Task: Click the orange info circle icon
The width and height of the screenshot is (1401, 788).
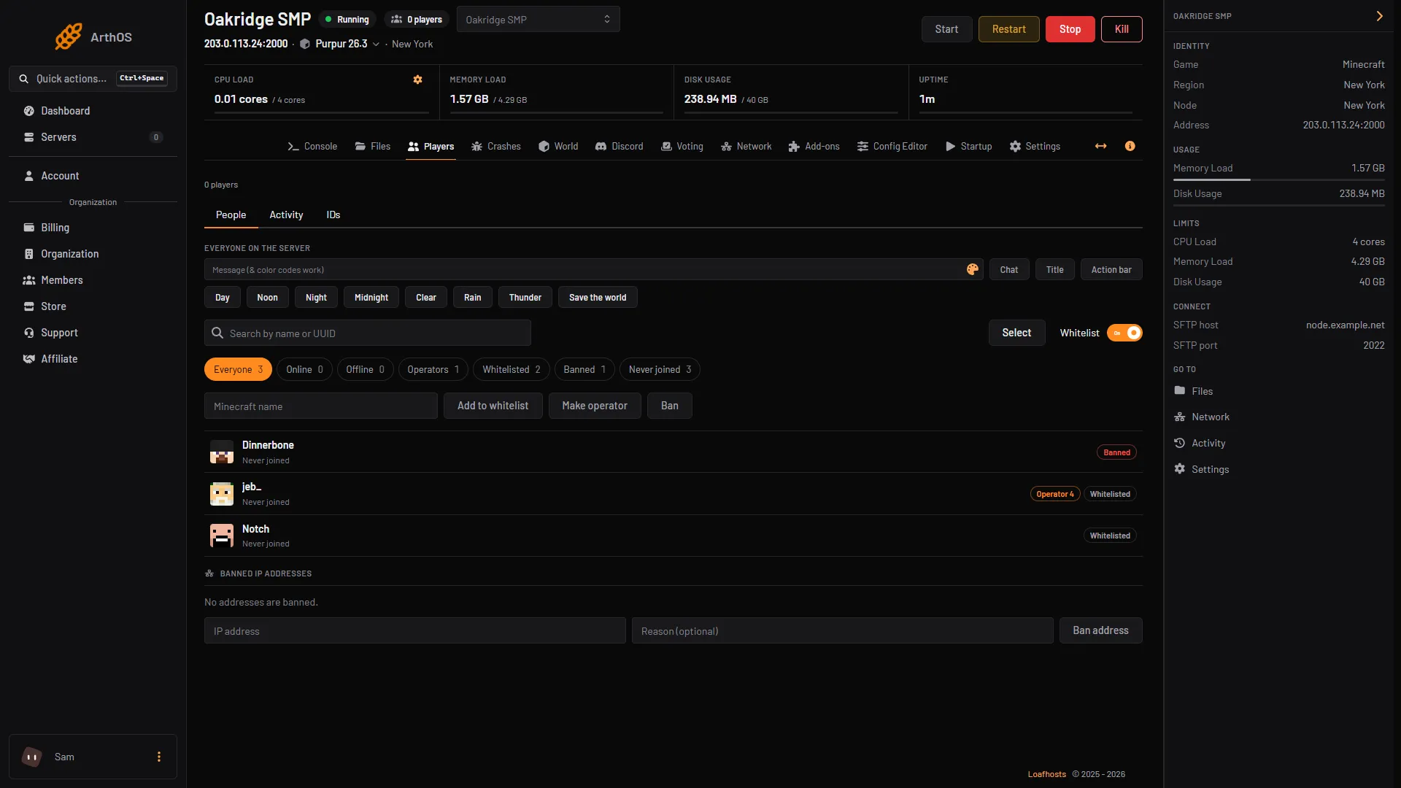Action: pos(1130,146)
